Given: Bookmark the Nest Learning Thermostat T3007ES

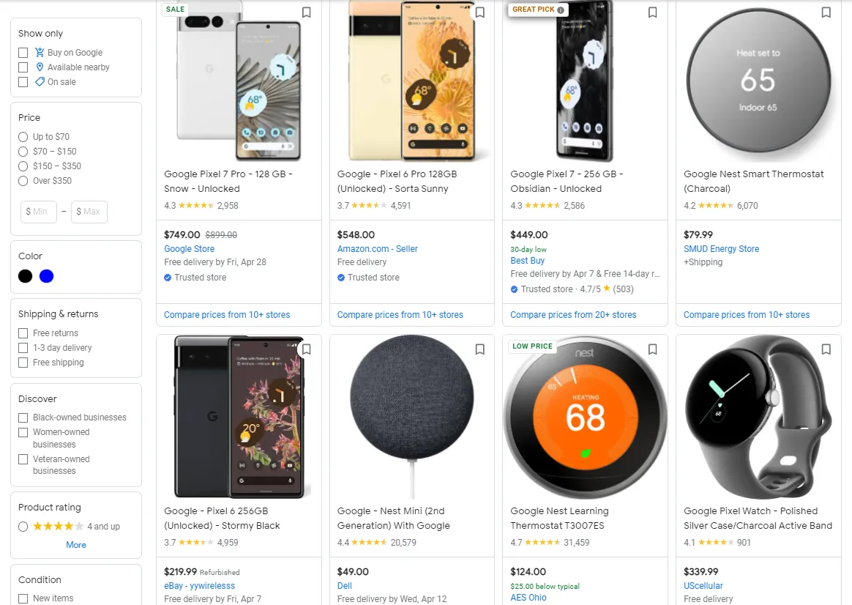Looking at the screenshot, I should point(653,349).
